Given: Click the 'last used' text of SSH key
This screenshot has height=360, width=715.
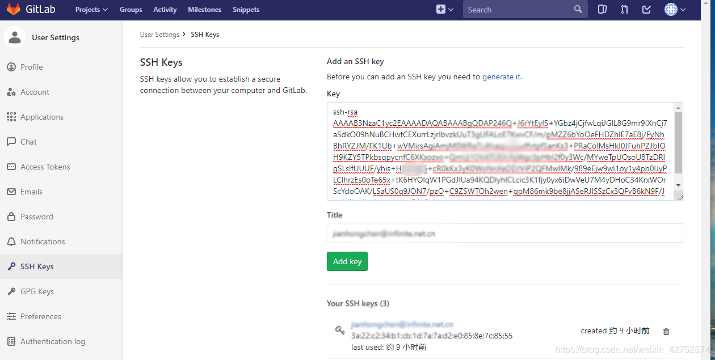Looking at the screenshot, I should click(389, 347).
